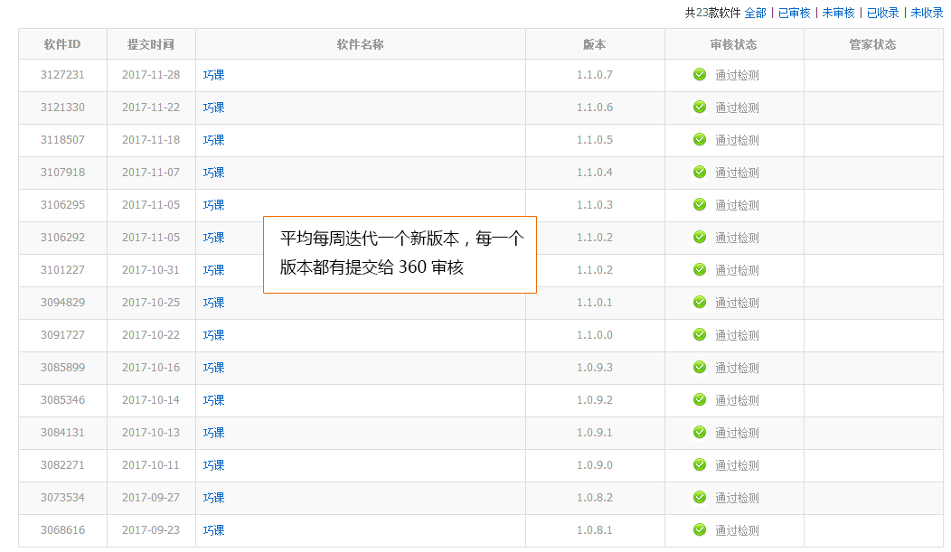Viewport: 951px width, 552px height.
Task: Open 巧课 link for ID 3084131
Action: pos(213,433)
